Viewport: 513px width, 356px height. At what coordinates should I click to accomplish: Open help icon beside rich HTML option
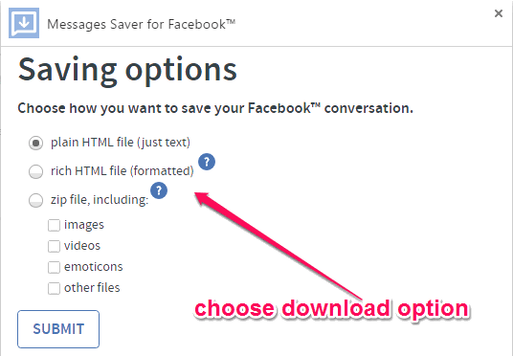coord(207,162)
